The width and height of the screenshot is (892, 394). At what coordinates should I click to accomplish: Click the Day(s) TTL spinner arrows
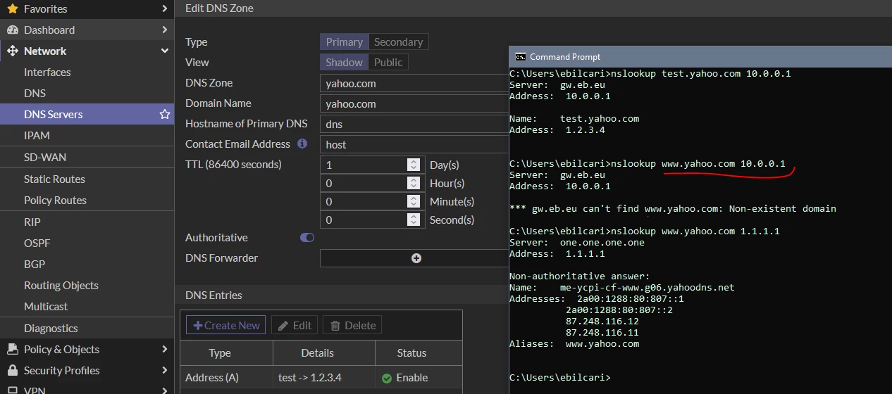[414, 165]
